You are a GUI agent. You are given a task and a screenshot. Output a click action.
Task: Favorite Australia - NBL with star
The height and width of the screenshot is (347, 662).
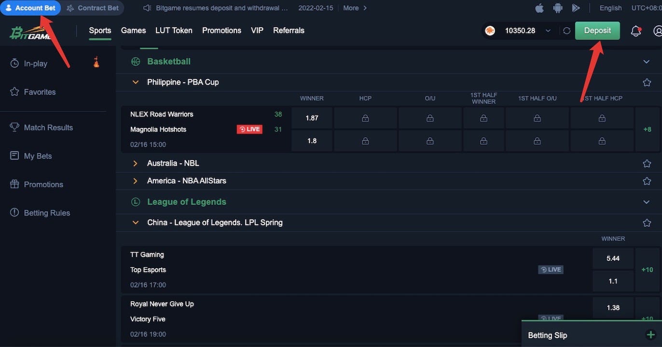[x=647, y=164]
